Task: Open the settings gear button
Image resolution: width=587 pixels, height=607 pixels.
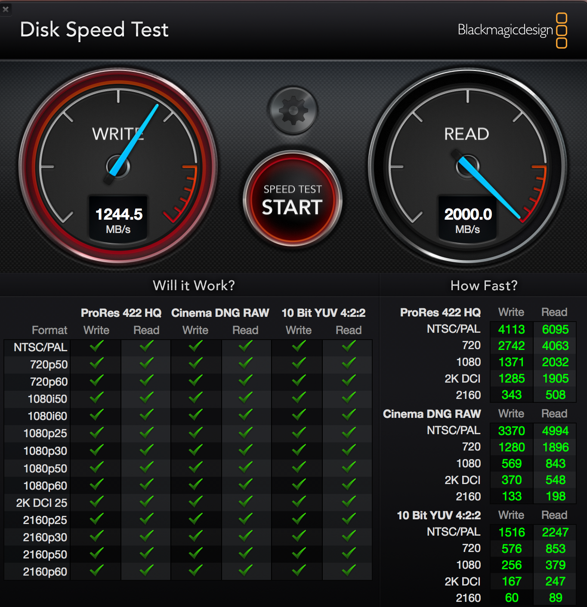Action: [x=293, y=110]
